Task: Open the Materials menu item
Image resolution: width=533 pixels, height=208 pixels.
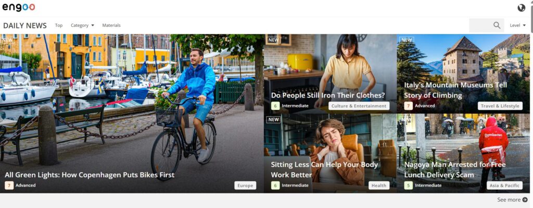Action: pyautogui.click(x=111, y=25)
